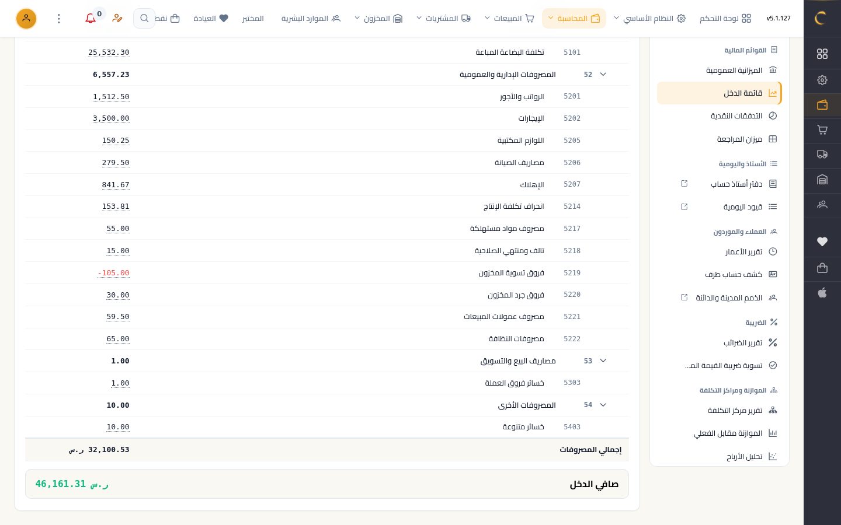
Task: Click the negative amount -105.00 for فروق تسوية المخزون
Action: tap(113, 273)
